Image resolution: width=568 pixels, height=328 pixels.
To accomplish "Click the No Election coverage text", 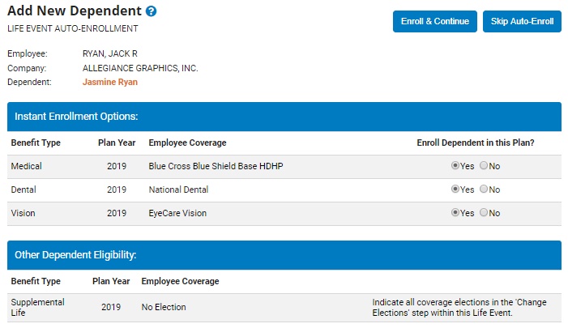I will click(x=164, y=307).
